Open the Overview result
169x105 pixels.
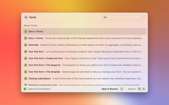pos(84,45)
